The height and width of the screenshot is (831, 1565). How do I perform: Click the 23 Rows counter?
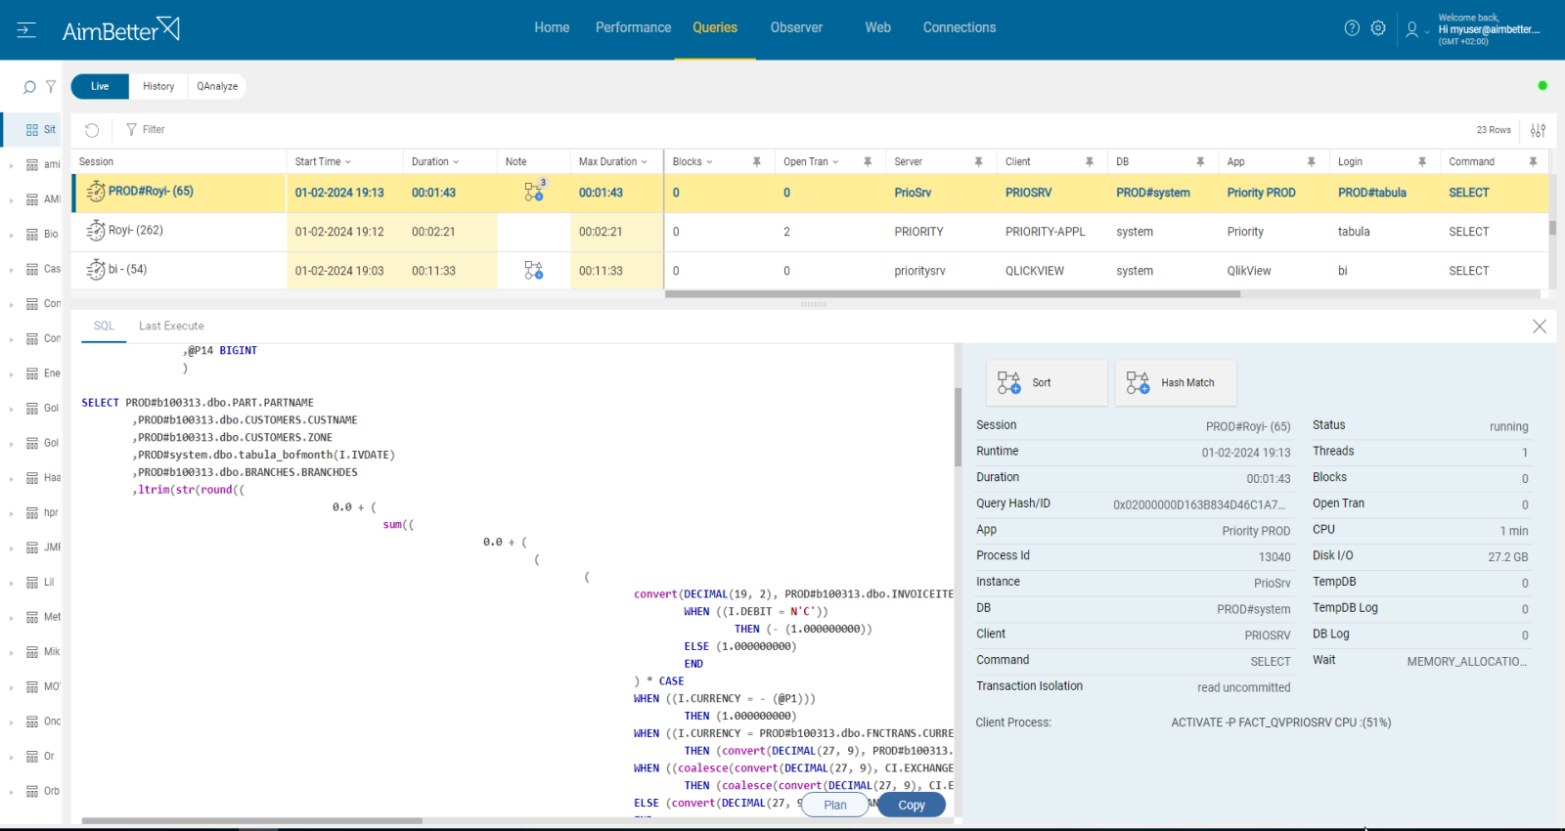(1494, 130)
